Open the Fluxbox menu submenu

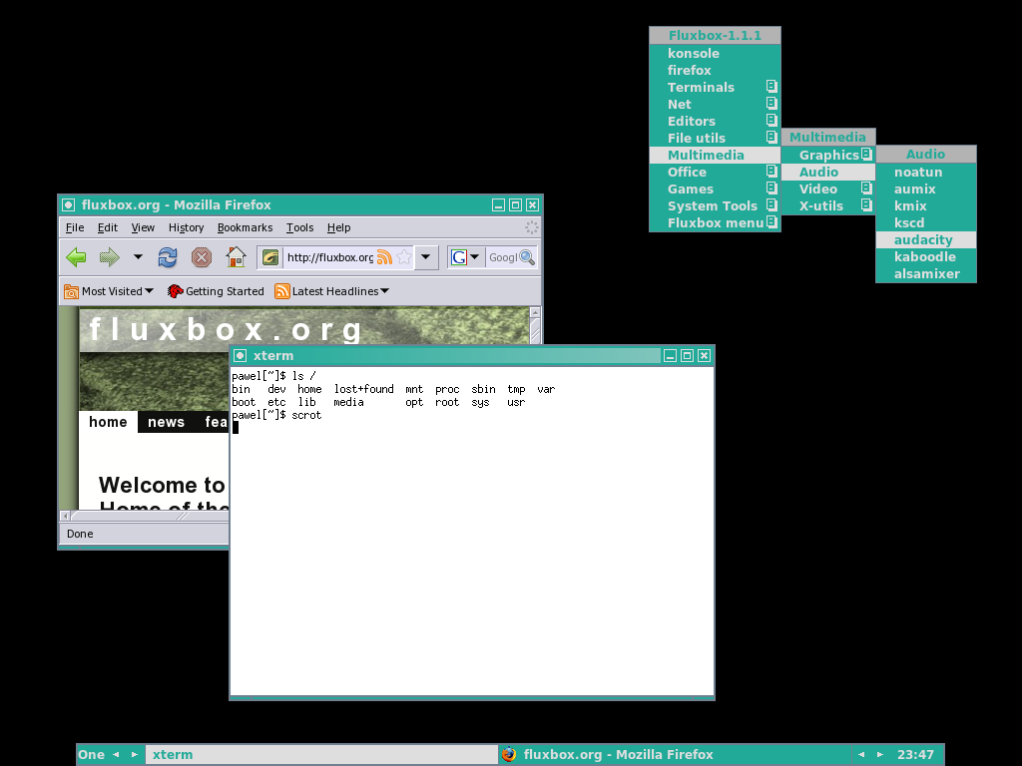point(715,222)
